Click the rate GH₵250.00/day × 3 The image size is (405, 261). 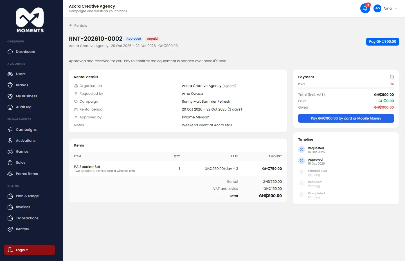[221, 169]
